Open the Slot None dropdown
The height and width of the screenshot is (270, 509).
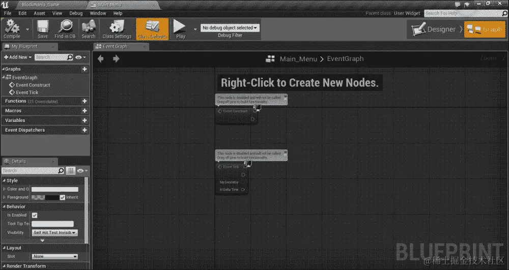(54, 256)
